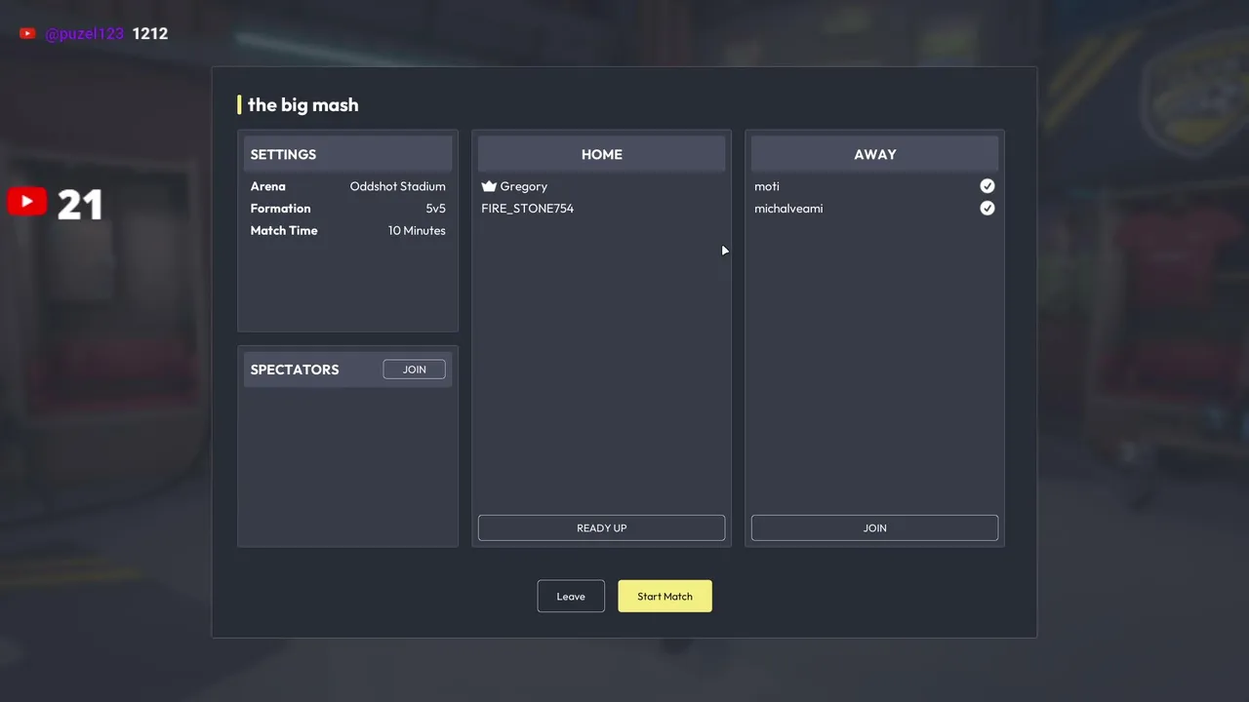This screenshot has height=702, width=1249.
Task: Click the SPECTATORS panel title
Action: [295, 370]
